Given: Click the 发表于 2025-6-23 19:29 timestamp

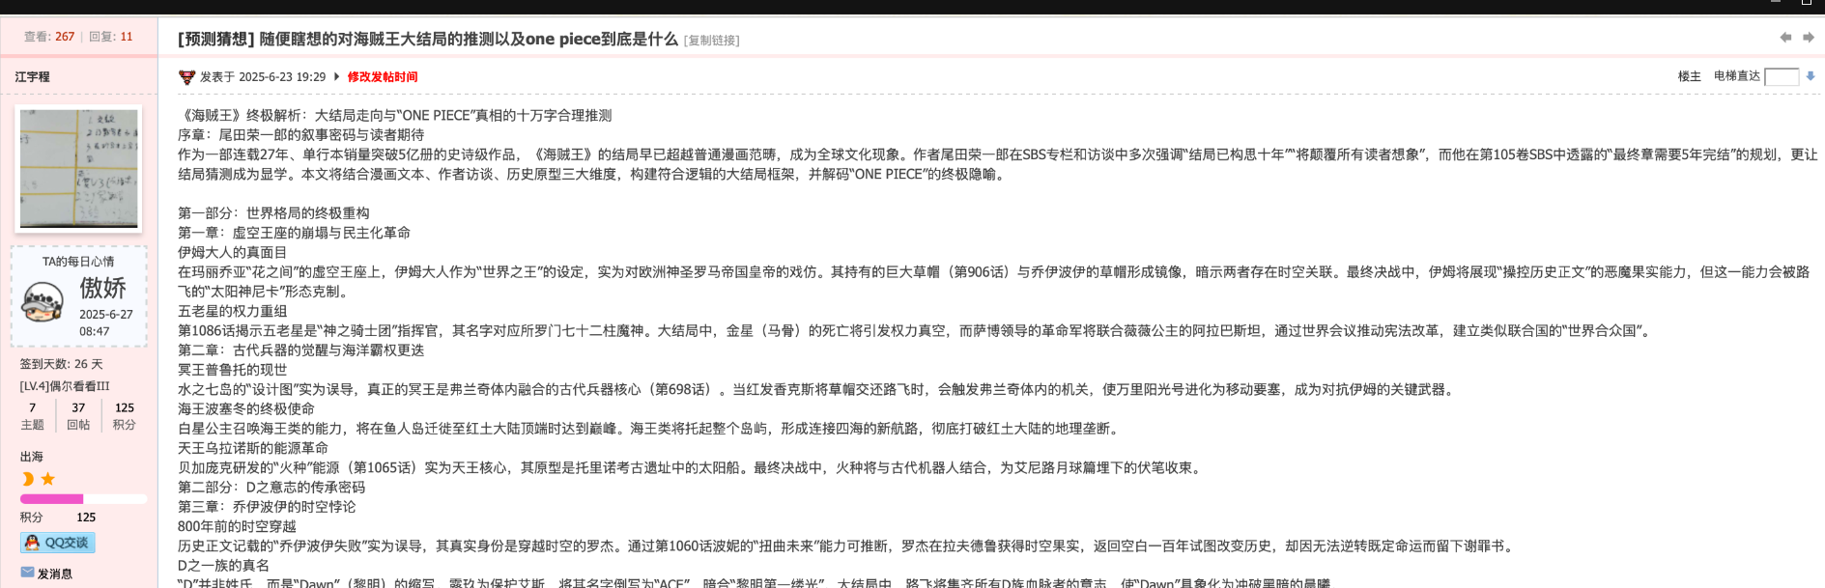Looking at the screenshot, I should 263,77.
